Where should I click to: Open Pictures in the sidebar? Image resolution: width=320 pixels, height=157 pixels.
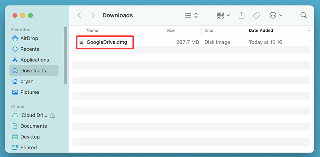34,92
